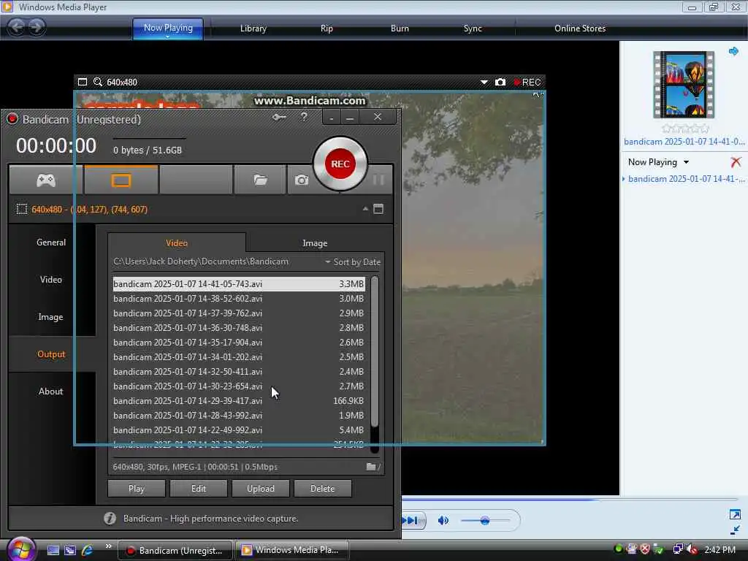
Task: Click magnifier icon next to 640x480
Action: coord(98,82)
